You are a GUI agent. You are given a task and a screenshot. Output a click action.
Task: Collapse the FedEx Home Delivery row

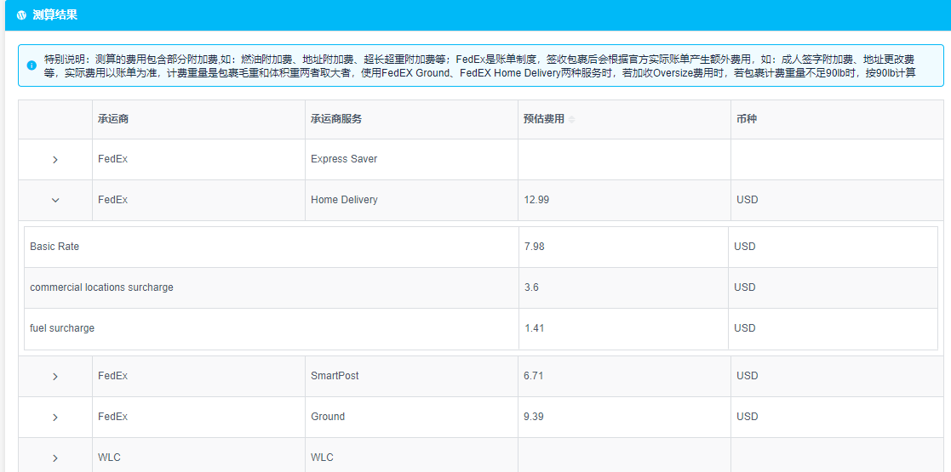coord(55,200)
